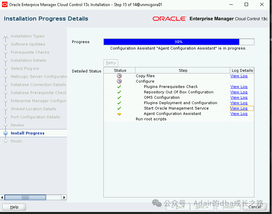This screenshot has height=214, width=272.
Task: Click the Next button
Action: 202,207
